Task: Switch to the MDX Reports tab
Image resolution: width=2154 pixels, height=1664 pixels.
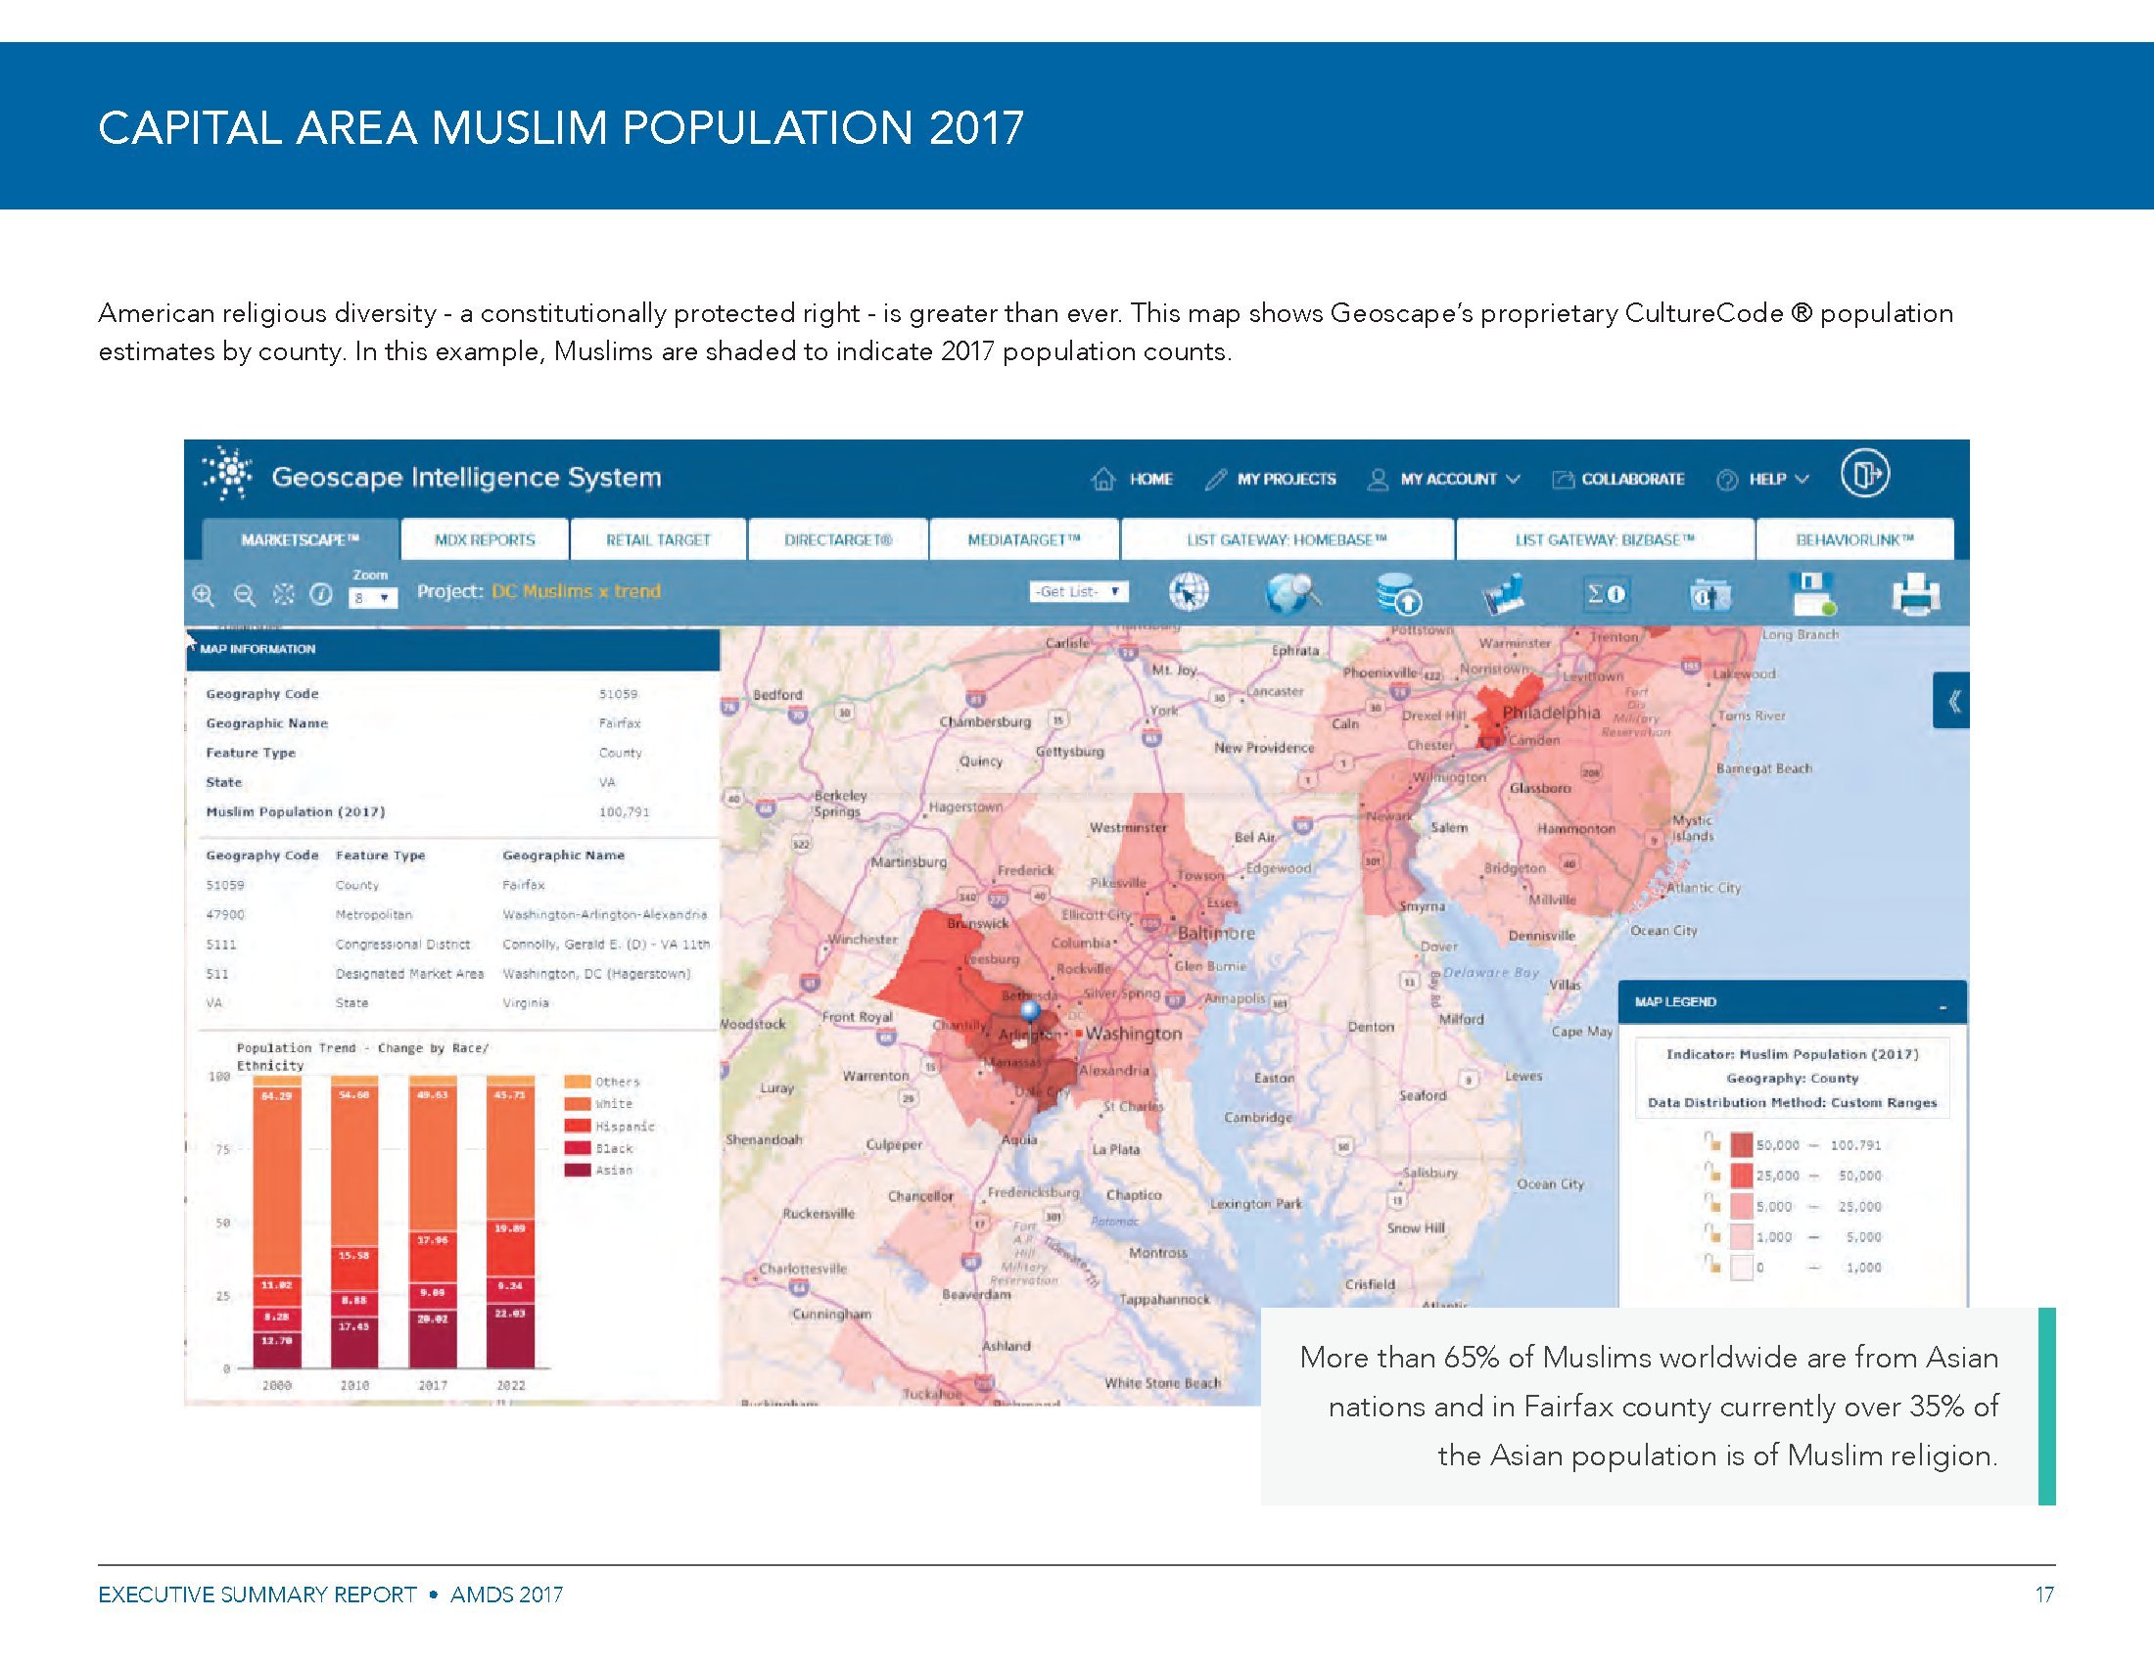Action: point(485,540)
